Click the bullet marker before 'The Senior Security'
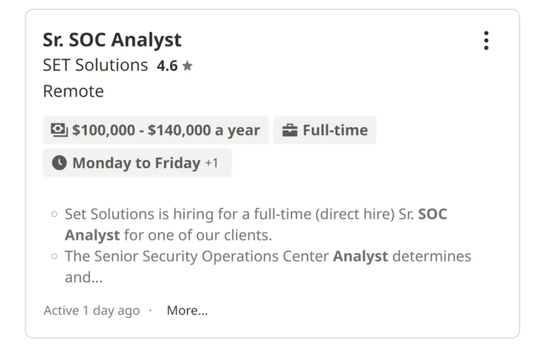The width and height of the screenshot is (539, 346). [54, 256]
